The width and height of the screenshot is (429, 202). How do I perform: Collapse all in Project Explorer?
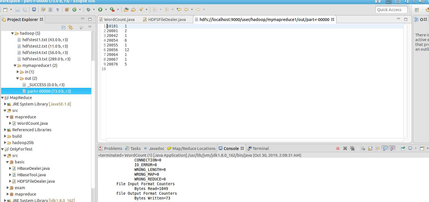64,27
